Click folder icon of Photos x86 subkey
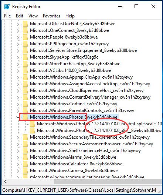 (x=33, y=130)
